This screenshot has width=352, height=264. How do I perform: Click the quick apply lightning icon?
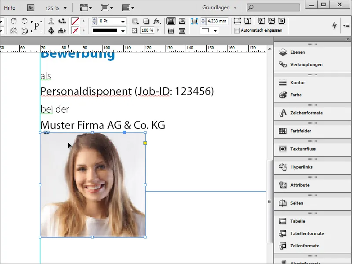point(334,26)
